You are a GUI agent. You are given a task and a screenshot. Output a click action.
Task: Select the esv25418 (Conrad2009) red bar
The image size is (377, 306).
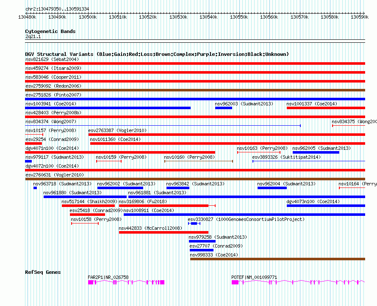pyautogui.click(x=88, y=215)
